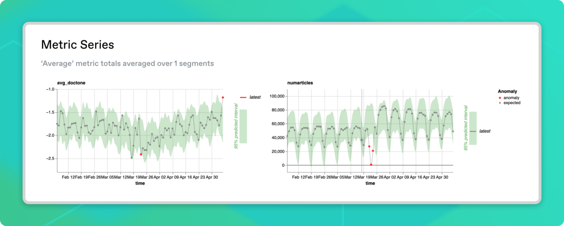The height and width of the screenshot is (226, 564).
Task: Toggle the latest series in left legend
Action: [254, 97]
